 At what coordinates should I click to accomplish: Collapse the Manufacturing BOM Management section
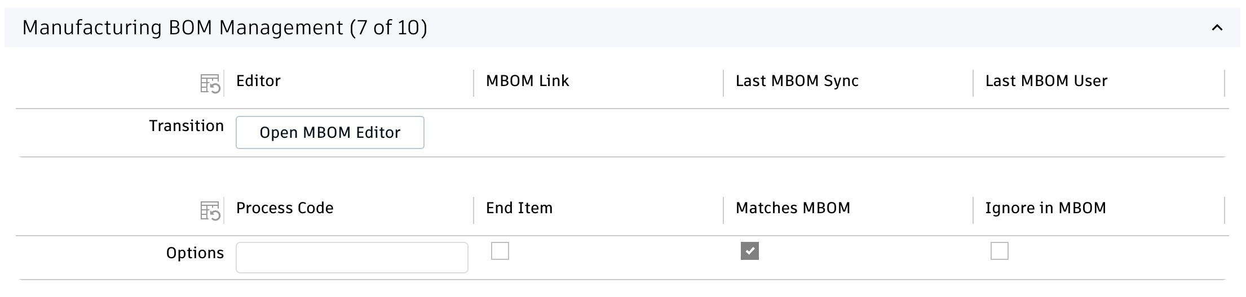(x=1217, y=28)
